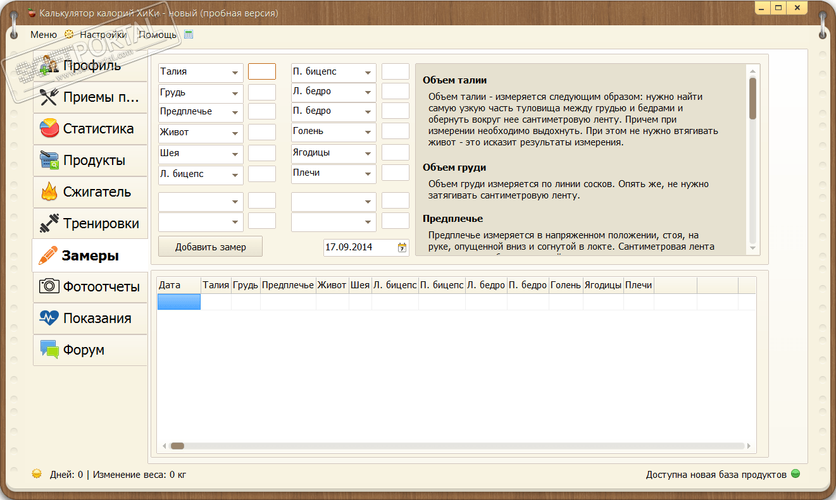Image resolution: width=836 pixels, height=500 pixels.
Task: Click the Грудь table column header
Action: pyautogui.click(x=246, y=285)
